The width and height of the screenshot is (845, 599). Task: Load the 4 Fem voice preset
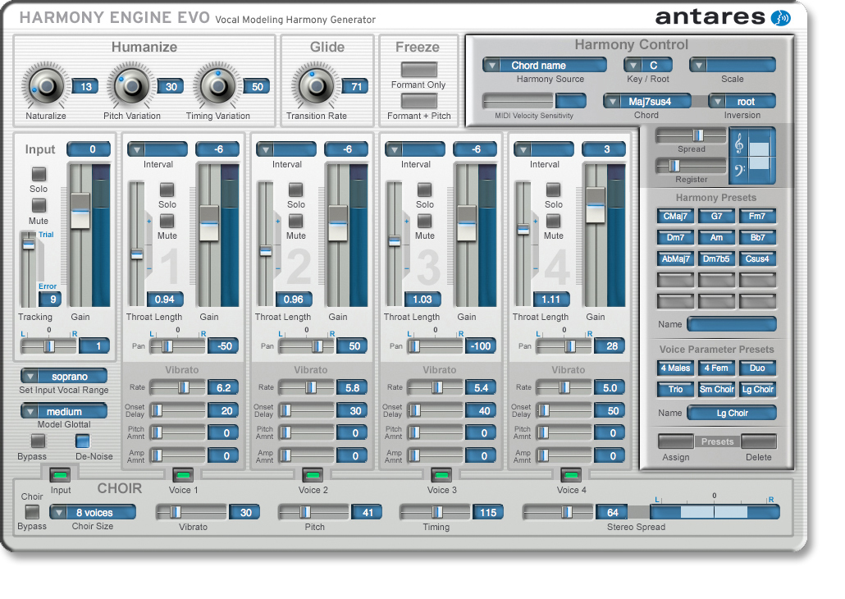point(716,368)
